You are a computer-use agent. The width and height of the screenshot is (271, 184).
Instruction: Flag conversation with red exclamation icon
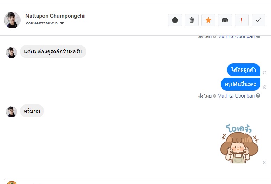click(242, 20)
